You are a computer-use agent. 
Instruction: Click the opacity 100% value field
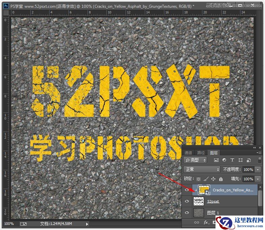coord(248,170)
